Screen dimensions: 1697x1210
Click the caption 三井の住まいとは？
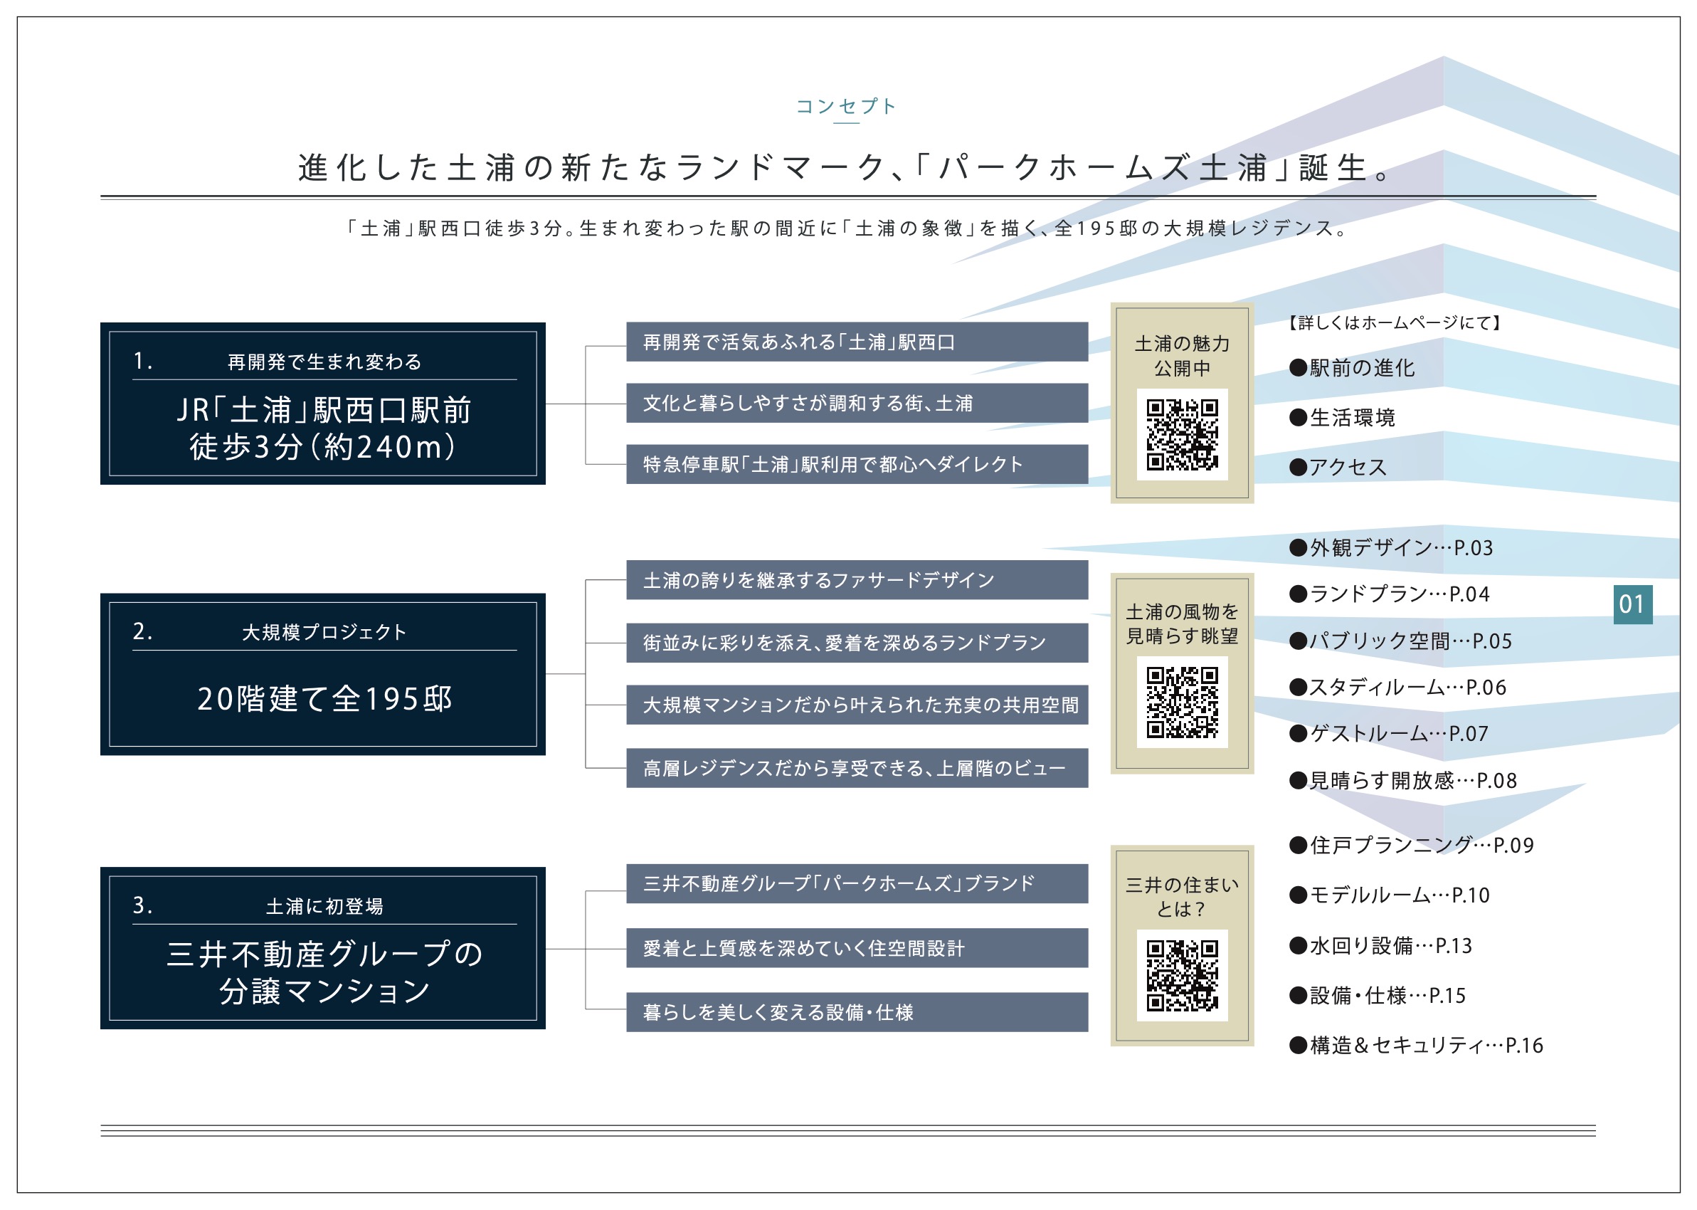(1182, 896)
